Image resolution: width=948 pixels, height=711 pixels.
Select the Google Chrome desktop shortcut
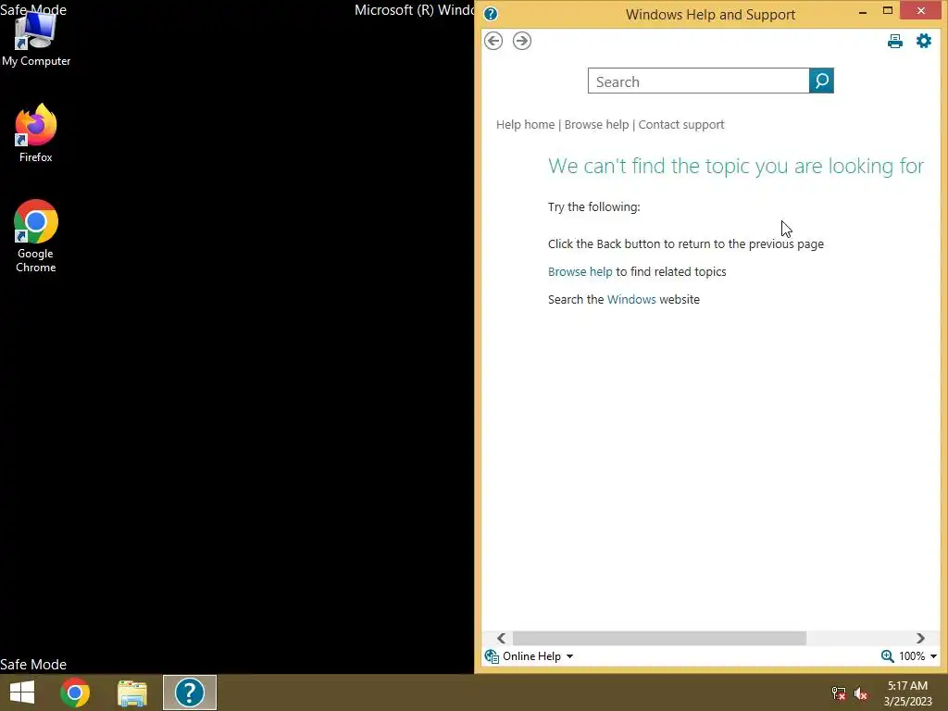click(x=36, y=236)
